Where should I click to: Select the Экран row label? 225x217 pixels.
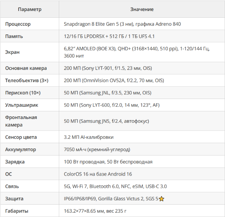(x=12, y=52)
